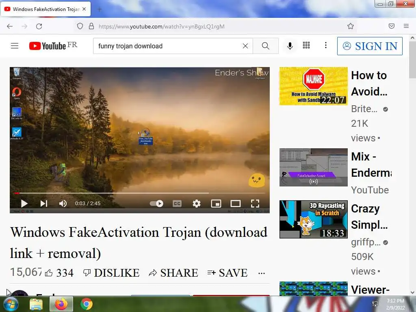Skip to next video
The height and width of the screenshot is (312, 416).
pos(44,204)
